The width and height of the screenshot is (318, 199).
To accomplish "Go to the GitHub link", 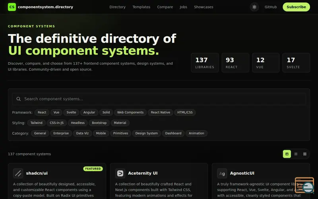I will click(x=271, y=7).
